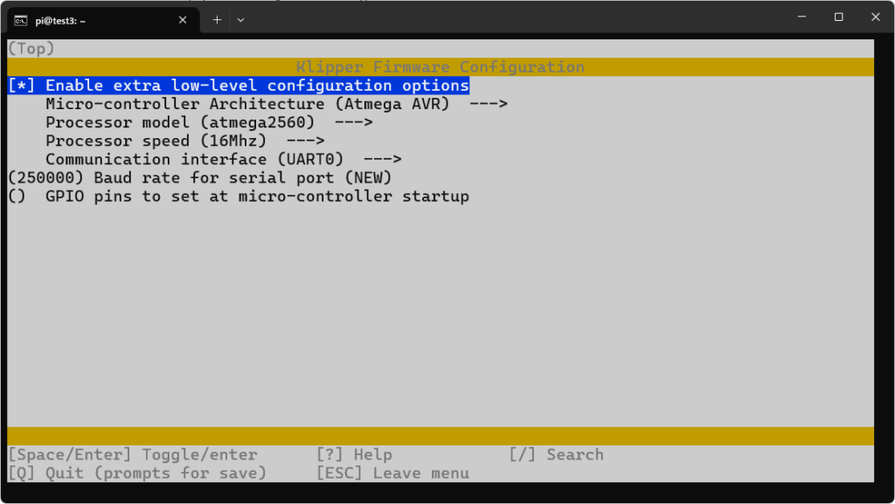Viewport: 895px width, 504px height.
Task: Click the empty GPIO pins value field
Action: 17,197
